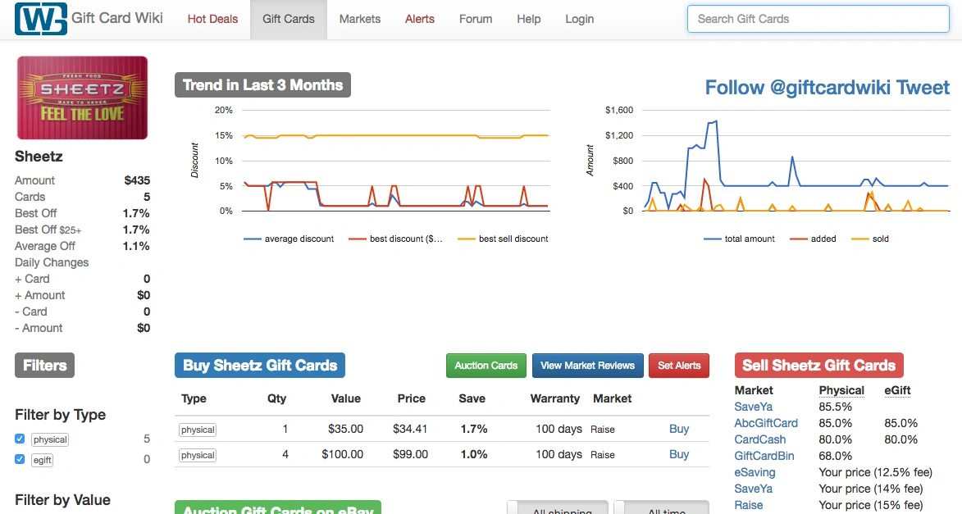
Task: Open the eSaving market link
Action: (755, 473)
